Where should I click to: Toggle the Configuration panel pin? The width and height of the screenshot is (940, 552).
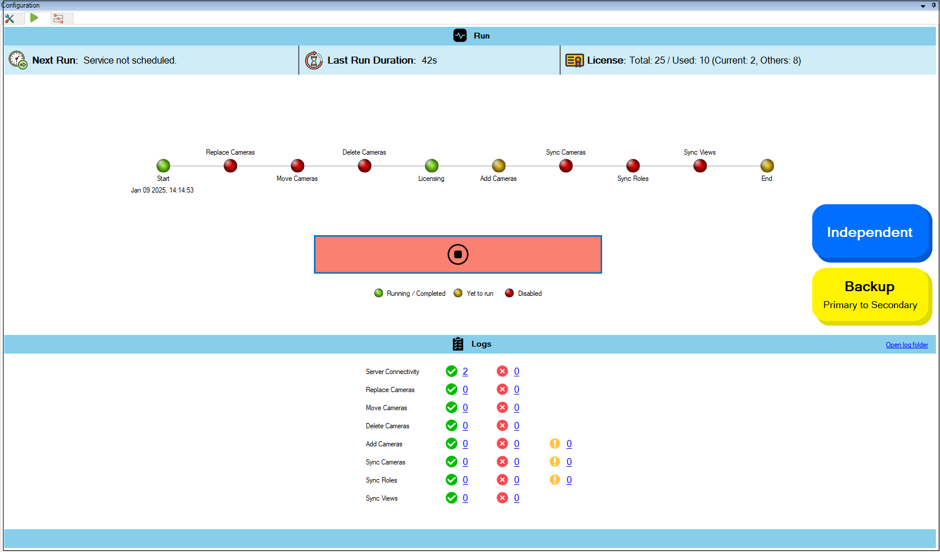pyautogui.click(x=934, y=5)
